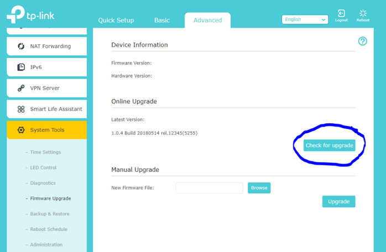
Task: Select LED Control in System Tools
Action: [x=43, y=168]
